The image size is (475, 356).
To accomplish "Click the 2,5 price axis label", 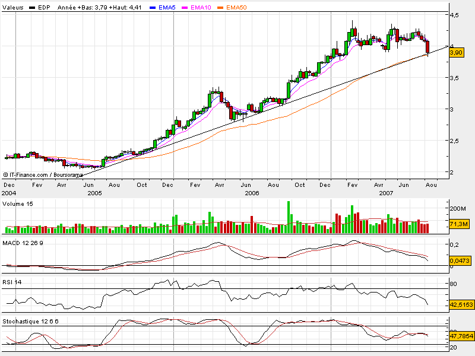I will coord(454,141).
